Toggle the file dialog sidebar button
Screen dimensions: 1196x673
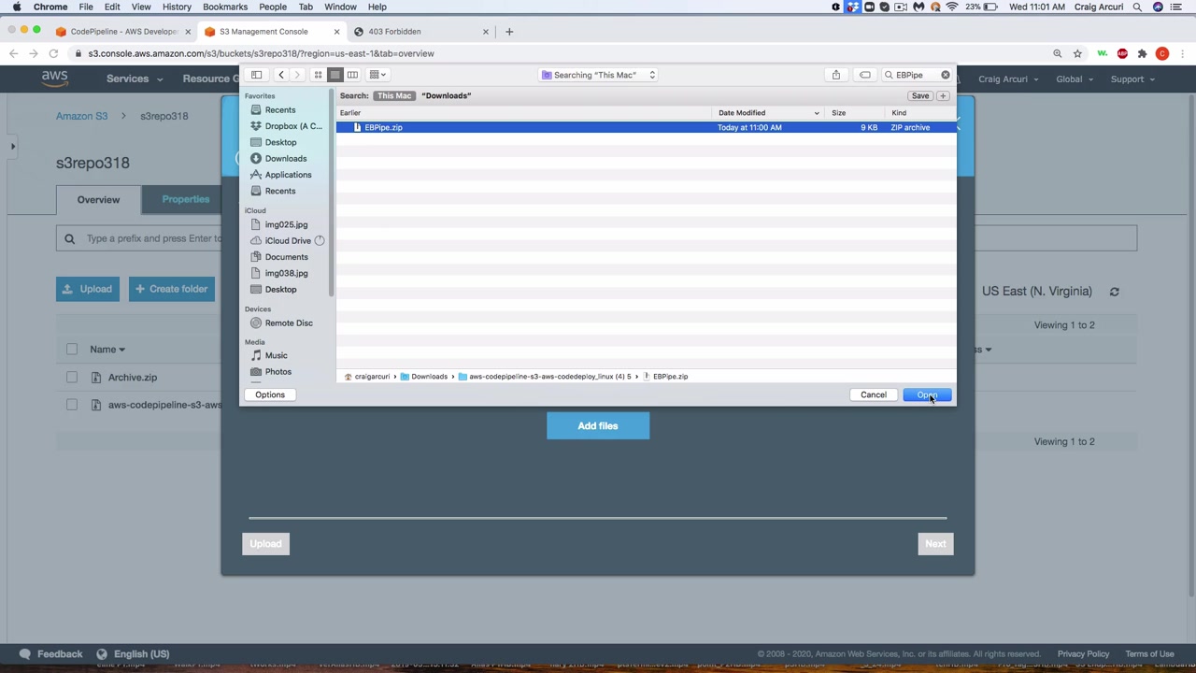257,75
